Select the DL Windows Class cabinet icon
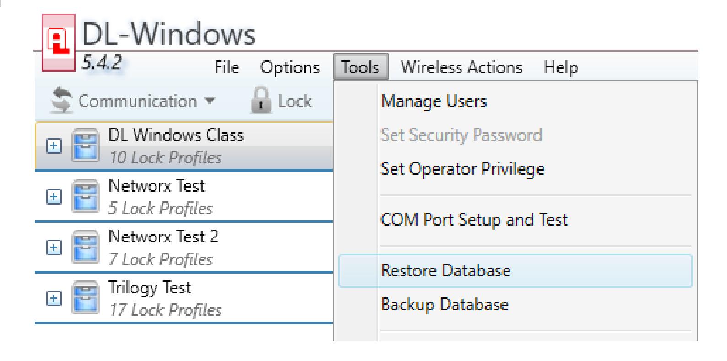This screenshot has height=361, width=727. [85, 146]
